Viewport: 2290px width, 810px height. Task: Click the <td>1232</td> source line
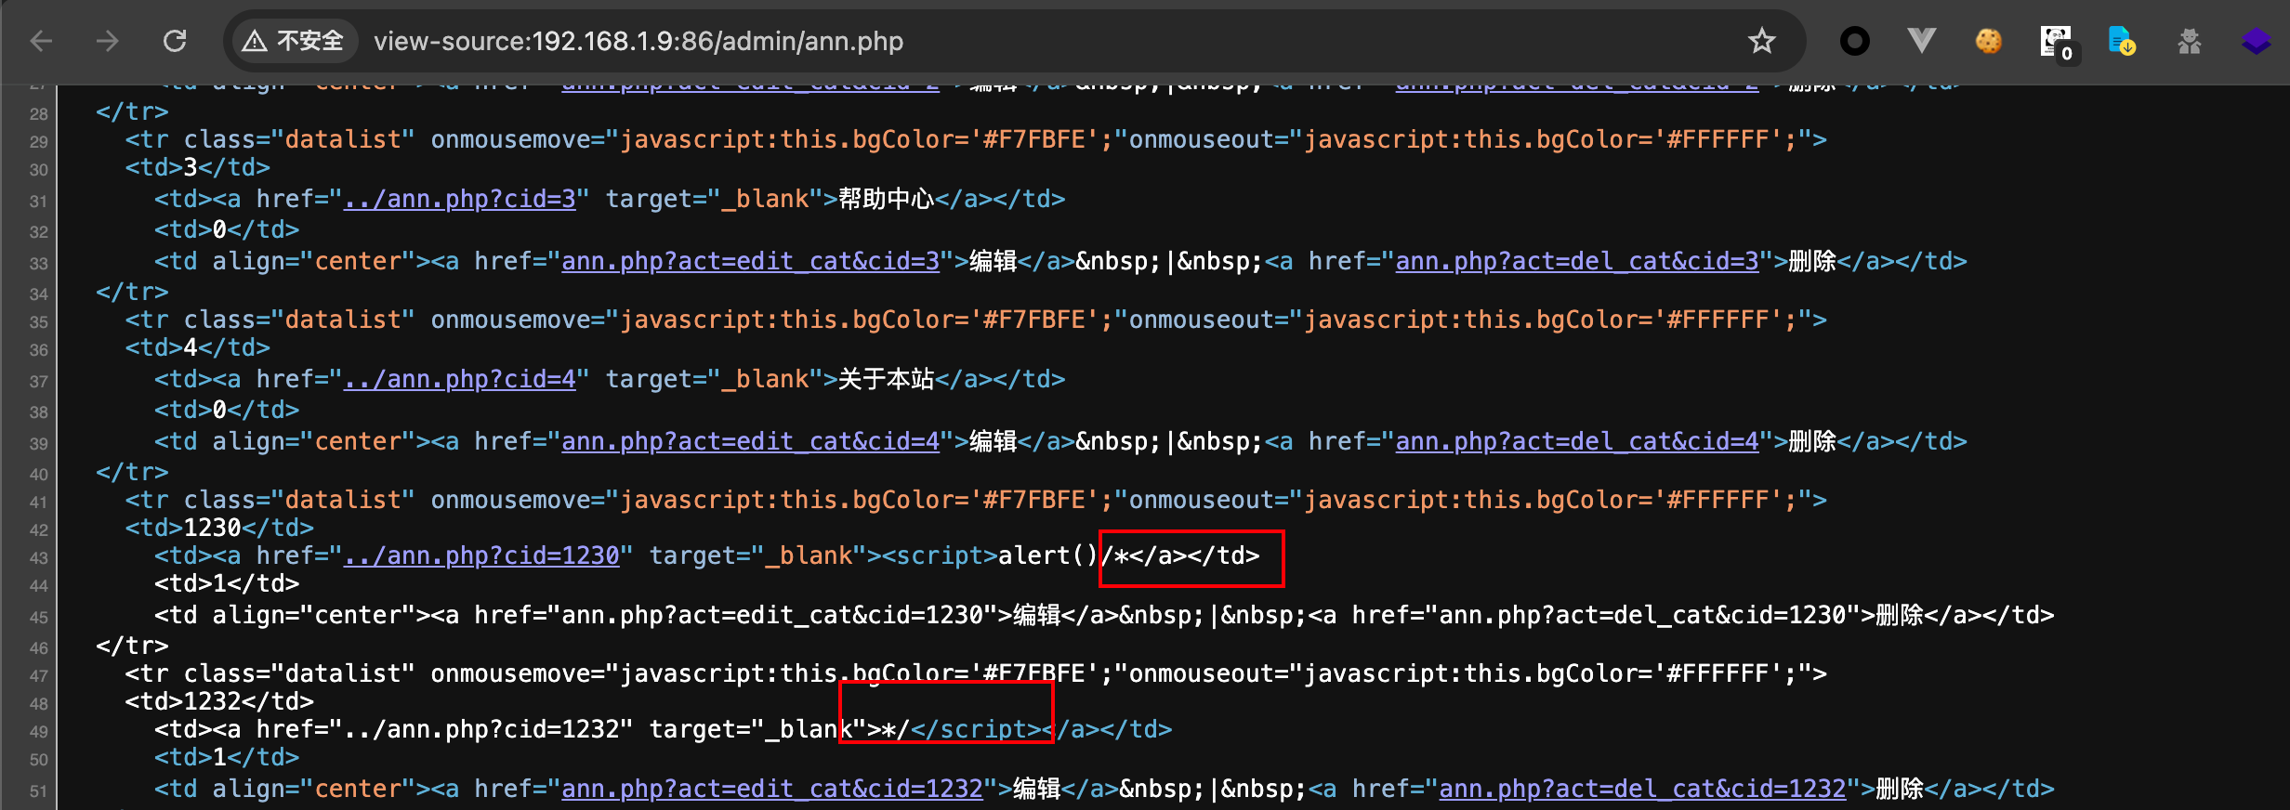219,701
